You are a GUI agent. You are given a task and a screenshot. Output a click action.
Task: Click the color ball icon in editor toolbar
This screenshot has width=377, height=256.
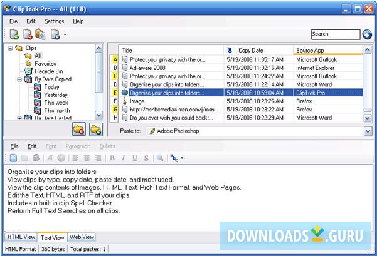tap(61, 158)
